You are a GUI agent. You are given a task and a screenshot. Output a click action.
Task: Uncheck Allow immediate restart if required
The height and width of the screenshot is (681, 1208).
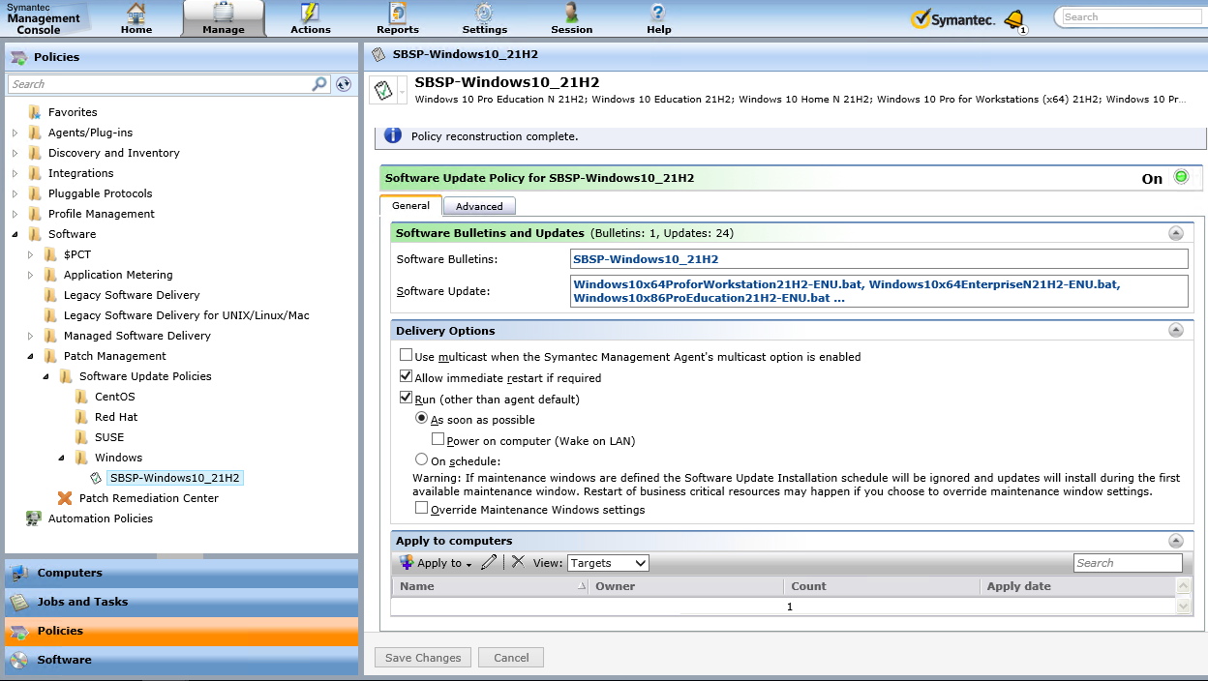coord(407,377)
